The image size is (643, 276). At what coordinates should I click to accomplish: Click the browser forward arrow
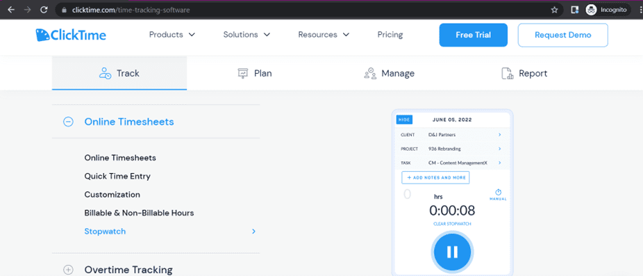[28, 10]
